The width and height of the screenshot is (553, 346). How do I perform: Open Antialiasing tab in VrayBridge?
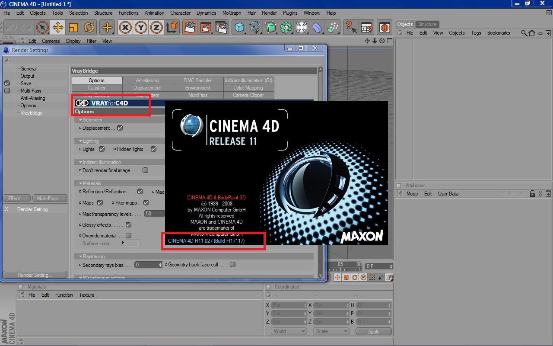(x=147, y=80)
